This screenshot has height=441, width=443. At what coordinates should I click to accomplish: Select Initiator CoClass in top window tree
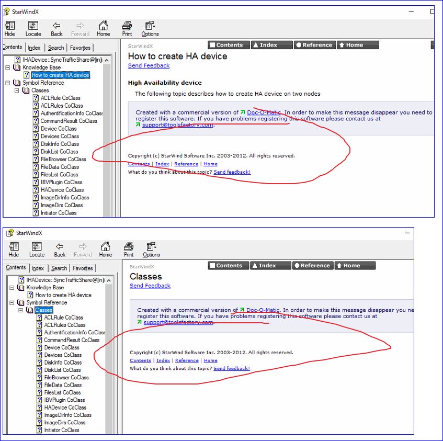59,213
